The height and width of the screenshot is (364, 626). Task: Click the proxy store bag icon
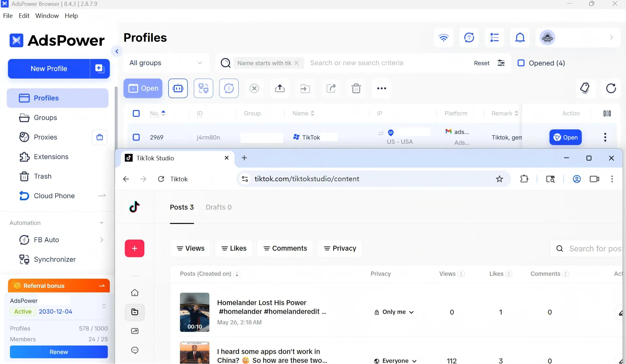[x=100, y=137]
